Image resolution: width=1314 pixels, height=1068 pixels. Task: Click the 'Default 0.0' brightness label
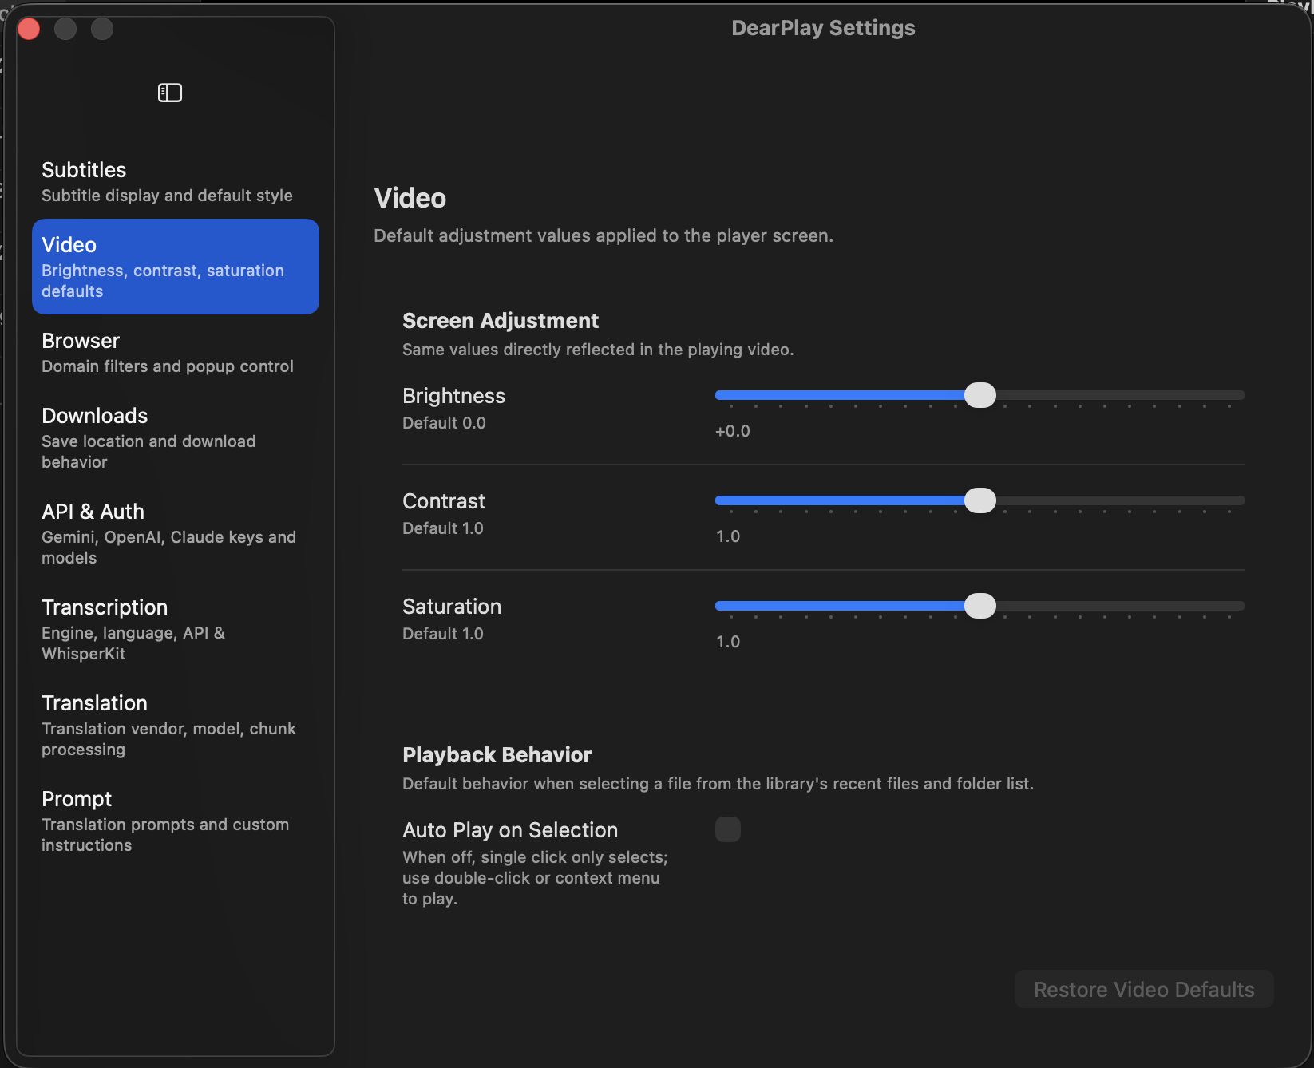(x=444, y=423)
